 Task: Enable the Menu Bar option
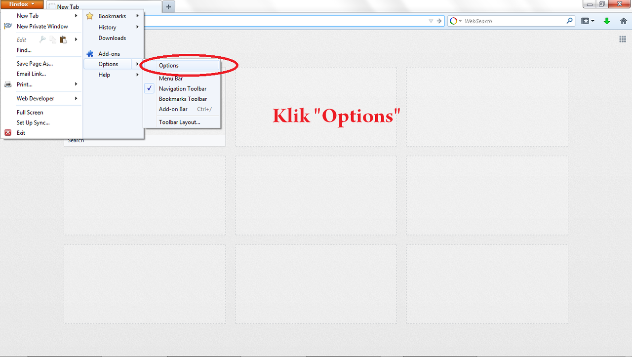tap(171, 79)
